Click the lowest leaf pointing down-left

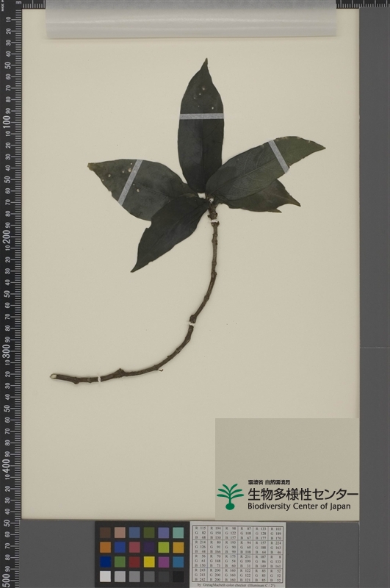tap(170, 232)
